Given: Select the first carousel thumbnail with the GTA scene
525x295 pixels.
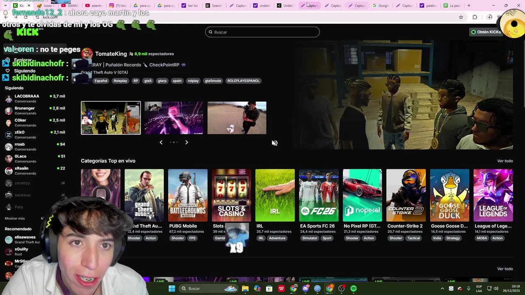Looking at the screenshot, I should (111, 118).
